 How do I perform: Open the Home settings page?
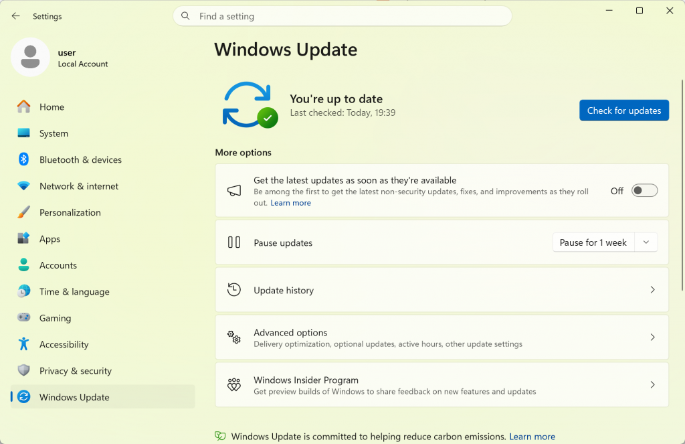tap(102, 106)
